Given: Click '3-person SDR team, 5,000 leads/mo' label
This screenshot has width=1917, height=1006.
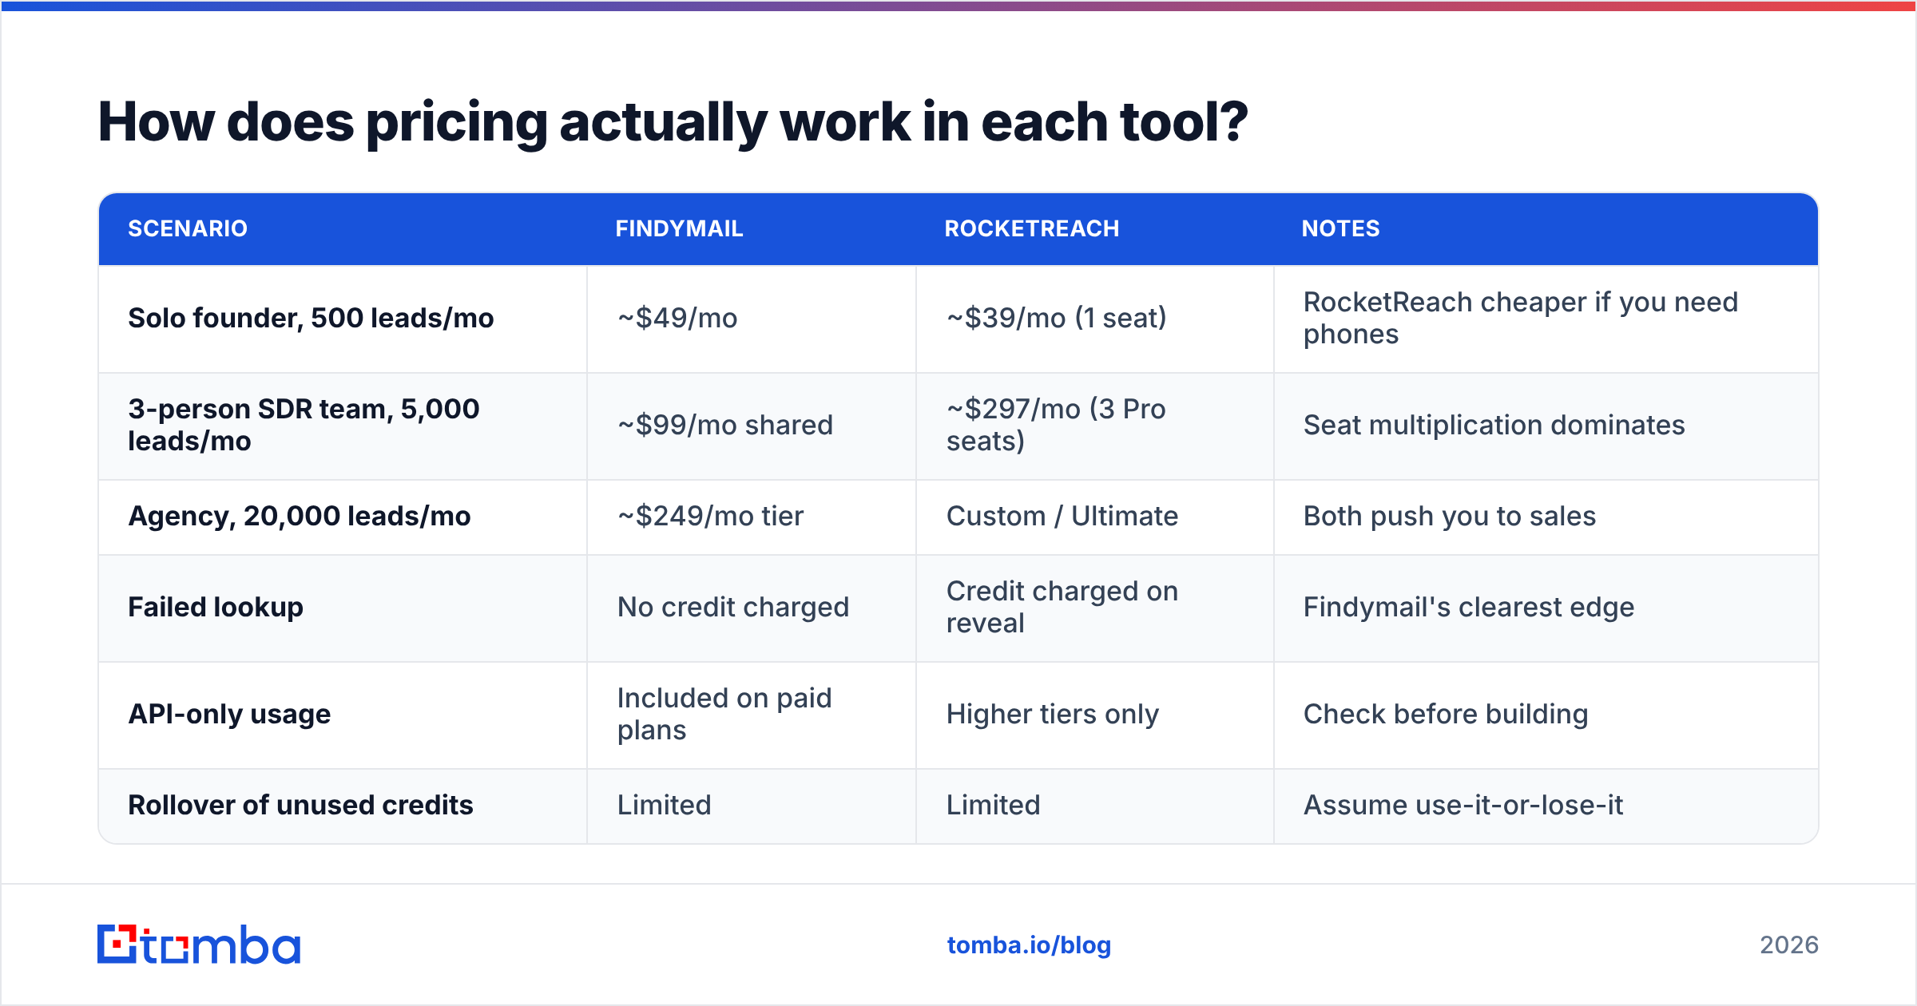Looking at the screenshot, I should pyautogui.click(x=304, y=425).
